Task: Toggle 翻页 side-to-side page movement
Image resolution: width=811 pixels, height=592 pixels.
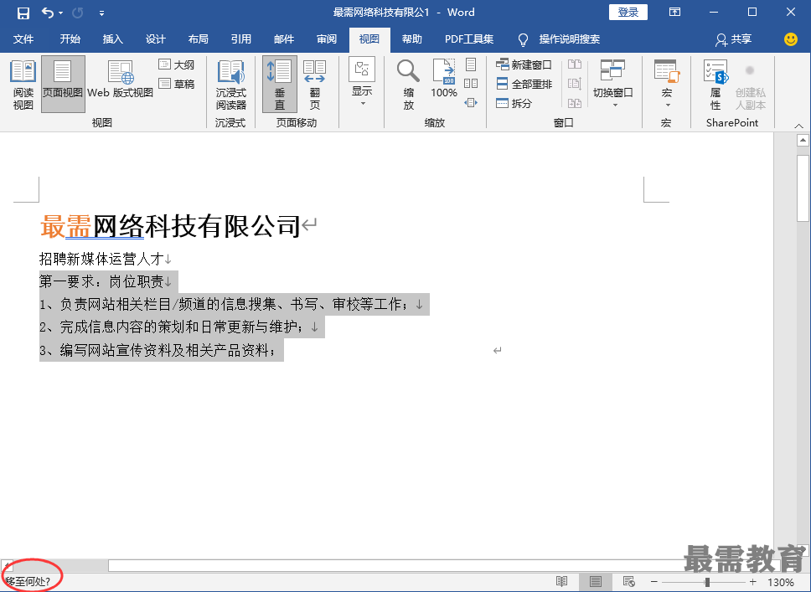Action: [314, 85]
